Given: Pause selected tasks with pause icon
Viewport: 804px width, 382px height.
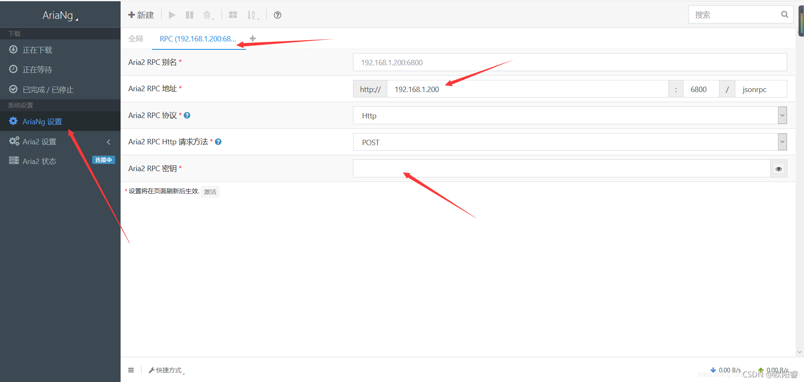Looking at the screenshot, I should 190,15.
